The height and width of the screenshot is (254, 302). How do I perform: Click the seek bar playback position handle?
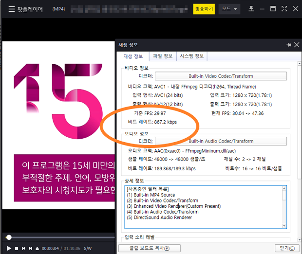[x=9, y=237]
